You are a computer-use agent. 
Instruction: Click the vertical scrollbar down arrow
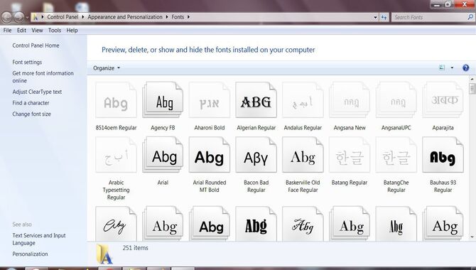[x=472, y=237]
